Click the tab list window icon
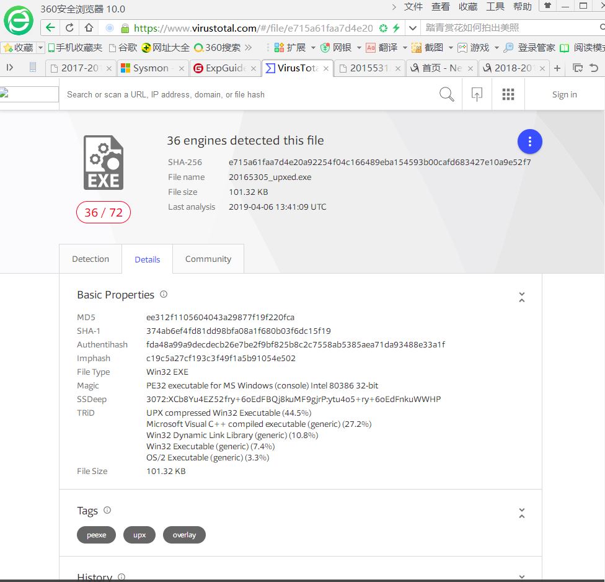 click(578, 68)
